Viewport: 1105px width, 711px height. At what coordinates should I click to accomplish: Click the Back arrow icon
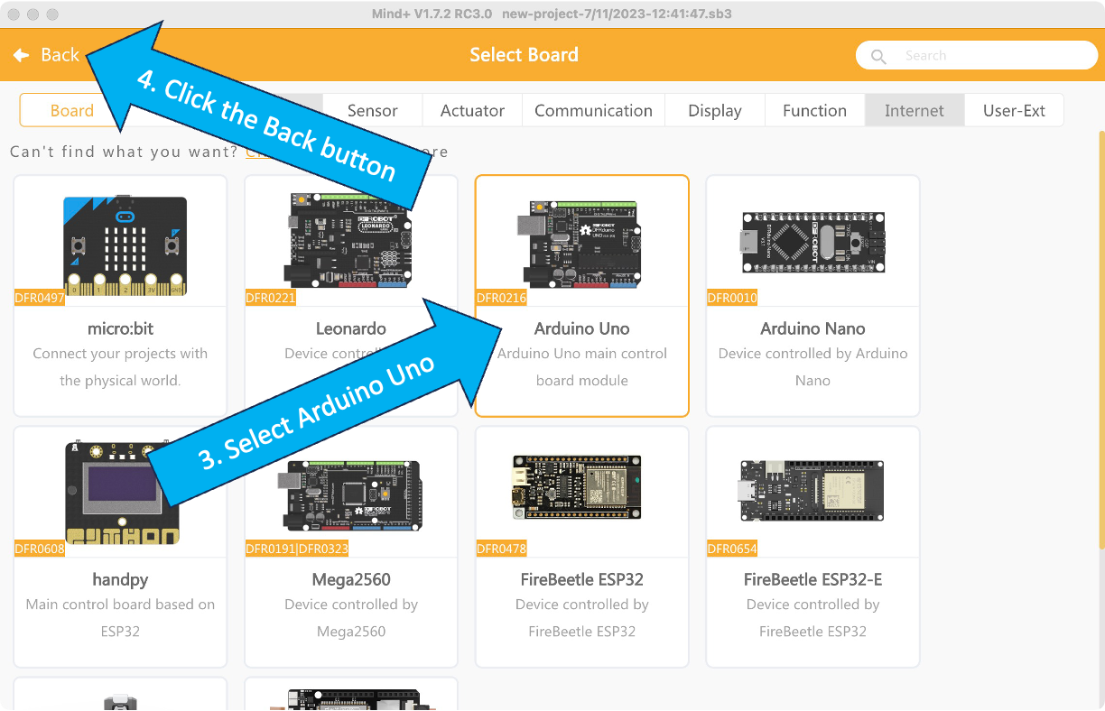pos(21,55)
